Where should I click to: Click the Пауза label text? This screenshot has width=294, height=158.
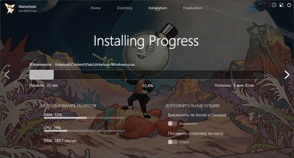click(x=184, y=142)
